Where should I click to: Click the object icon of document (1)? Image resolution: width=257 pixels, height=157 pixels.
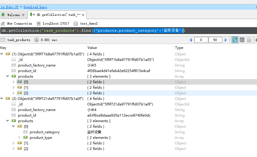coord(8,54)
